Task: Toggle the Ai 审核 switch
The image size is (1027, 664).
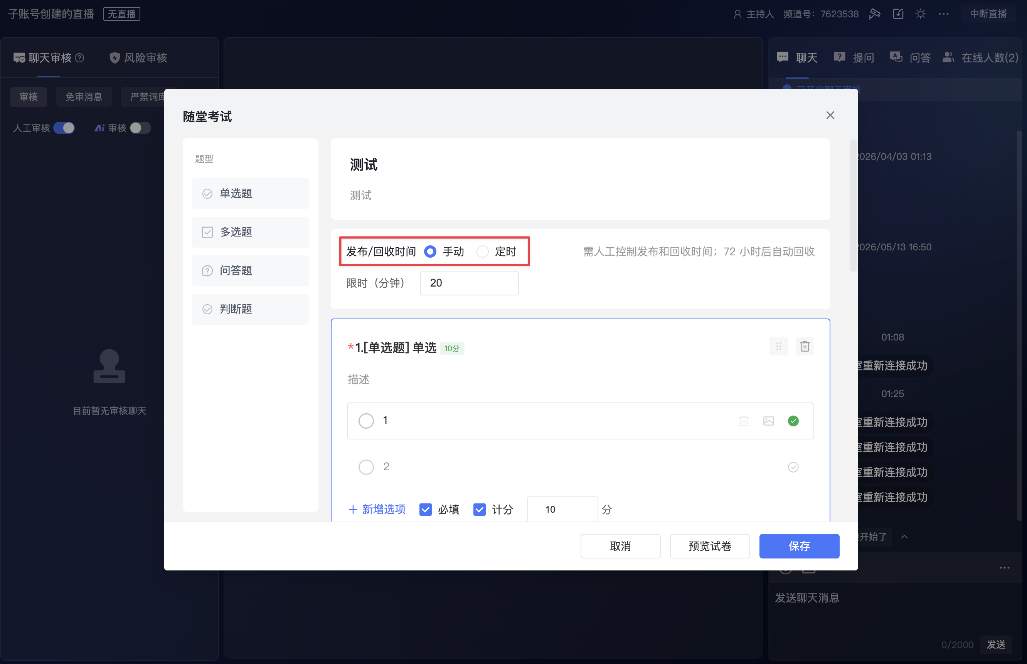Action: click(140, 128)
